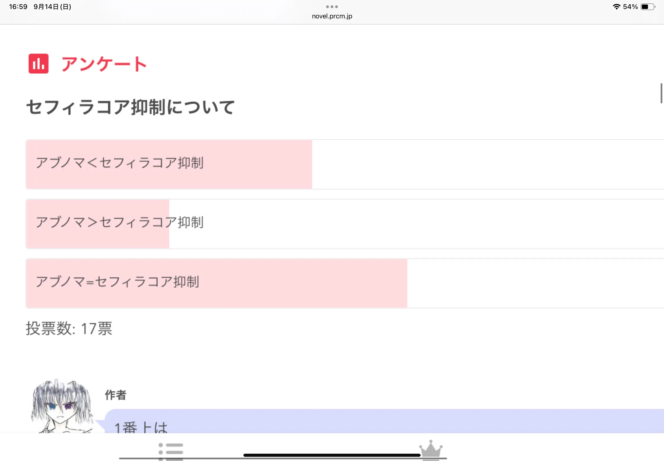The height and width of the screenshot is (461, 664).
Task: Click the アンケート section heading
Action: [x=104, y=64]
